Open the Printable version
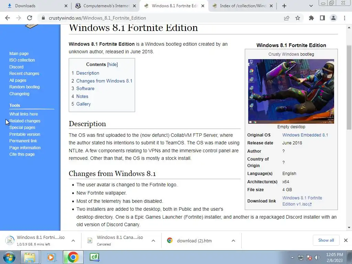 (25, 134)
